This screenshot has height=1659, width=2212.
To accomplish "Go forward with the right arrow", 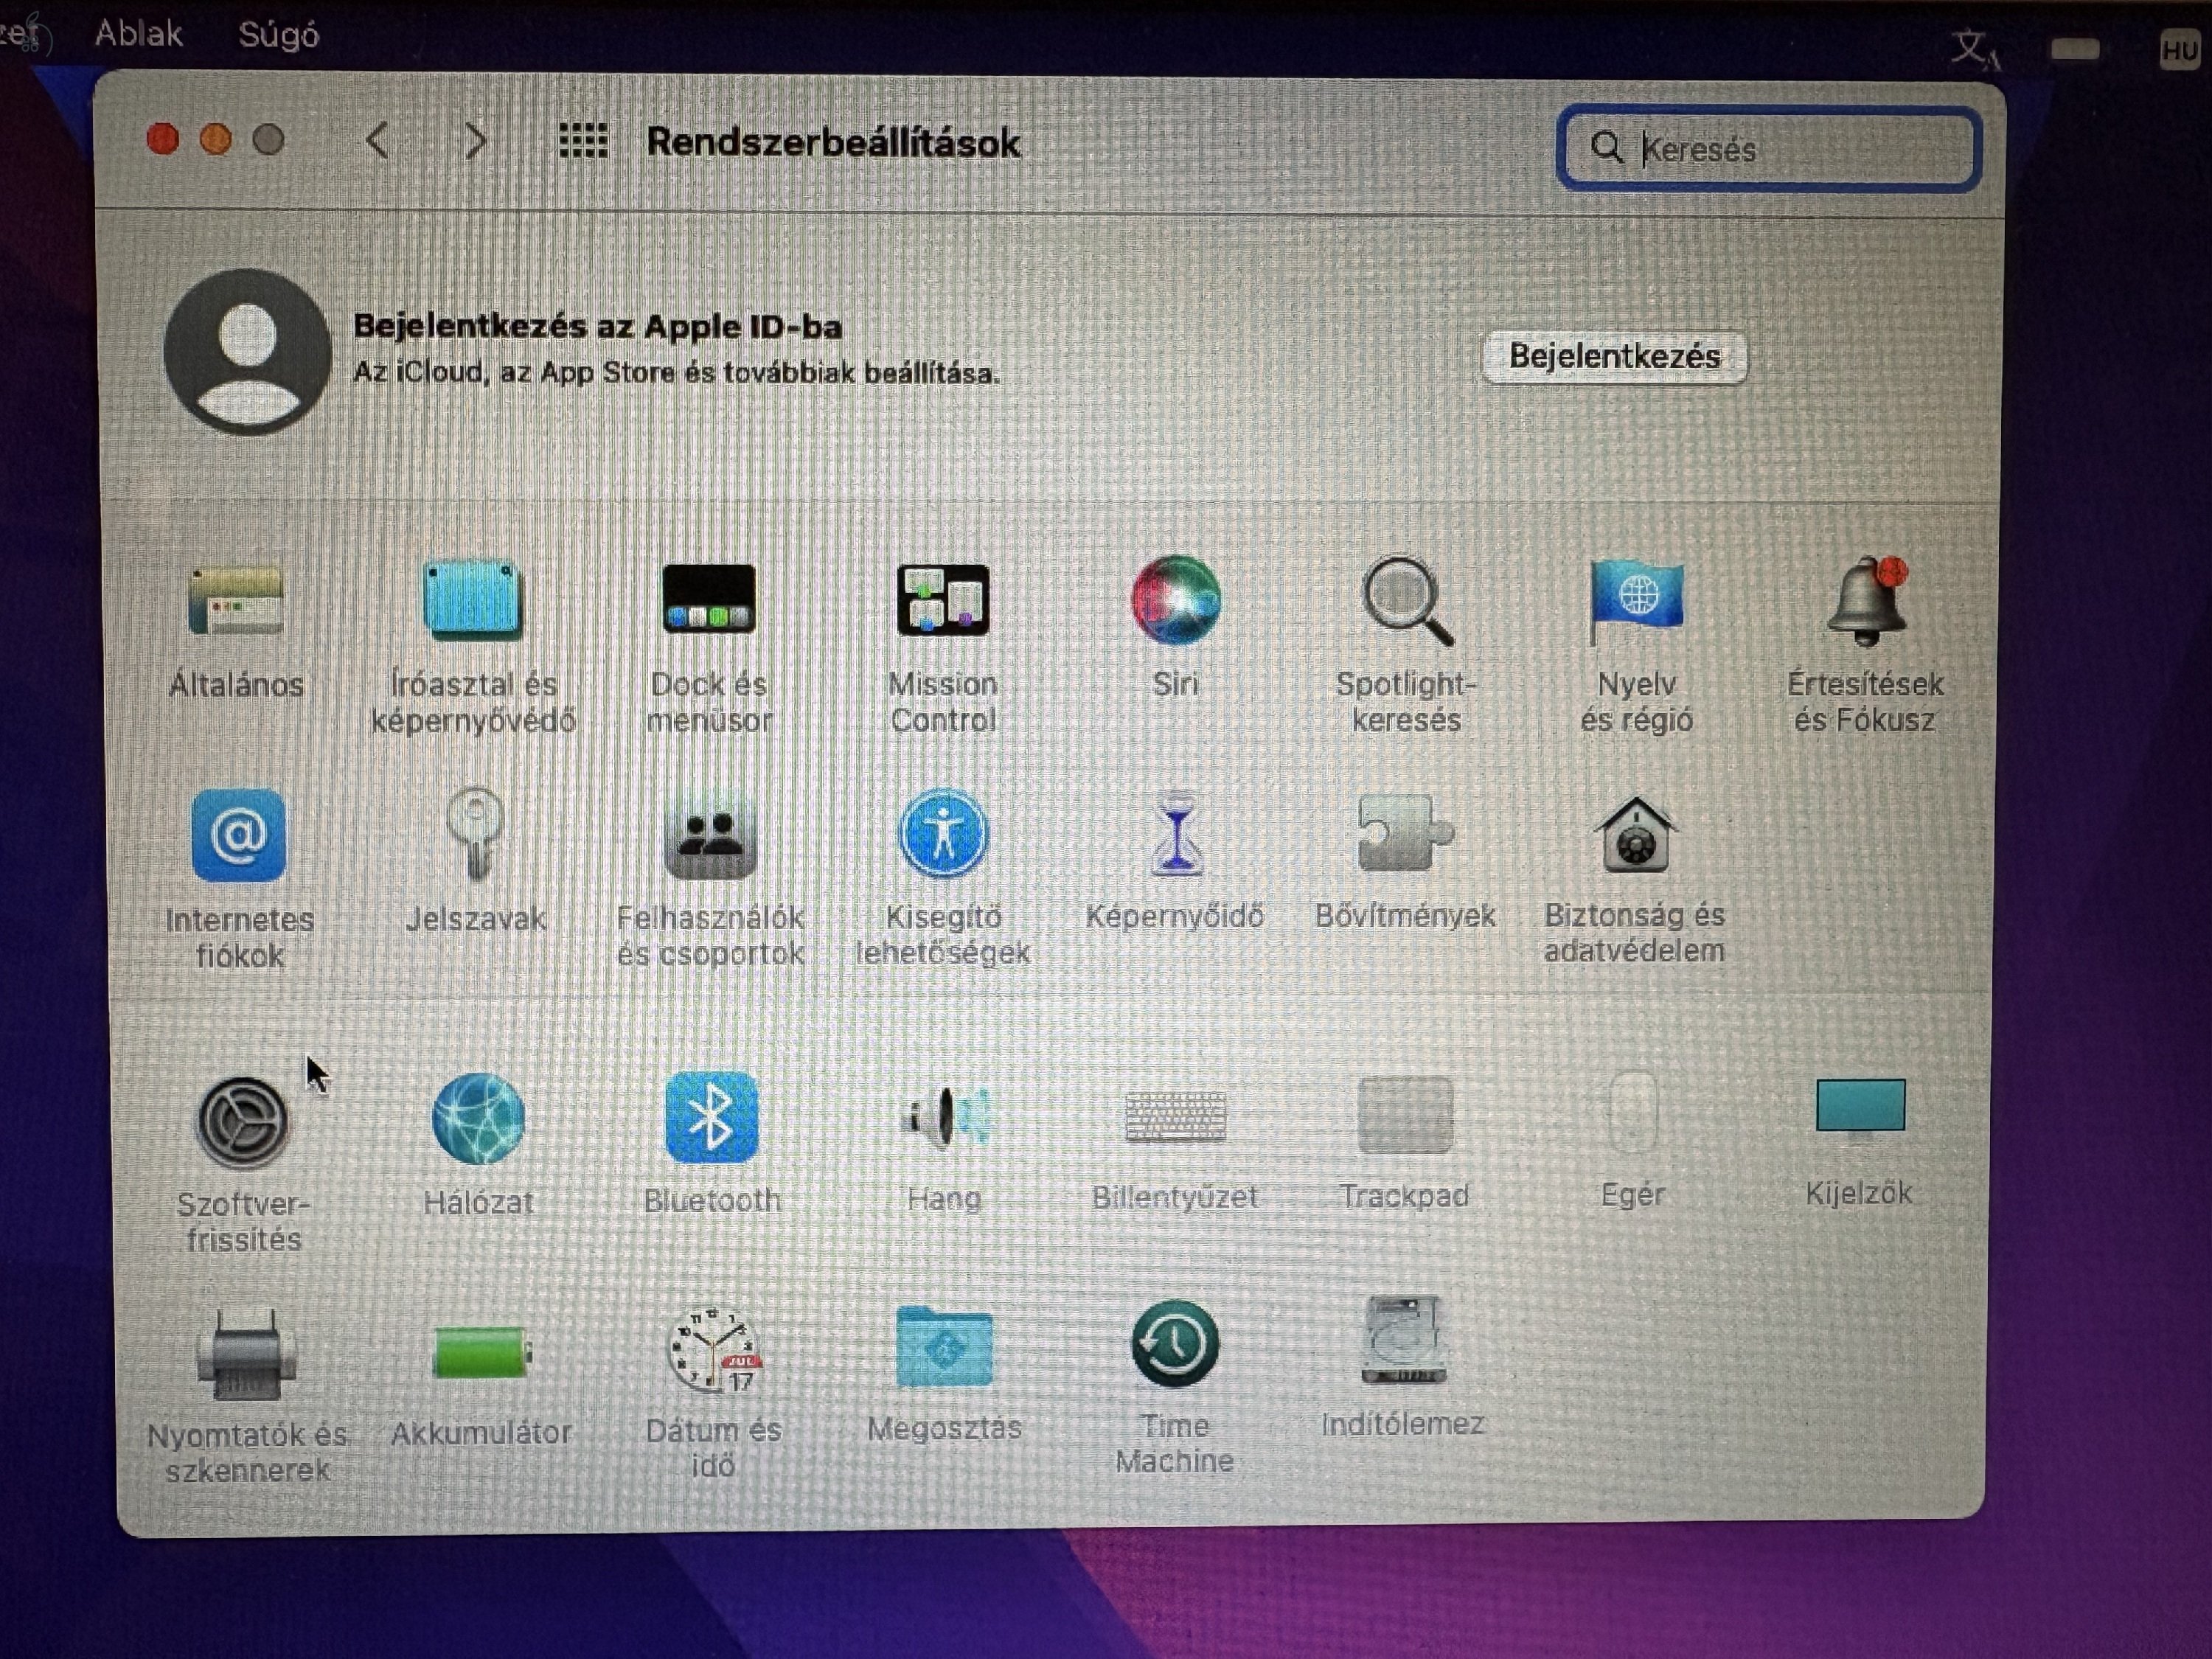I will pyautogui.click(x=476, y=141).
